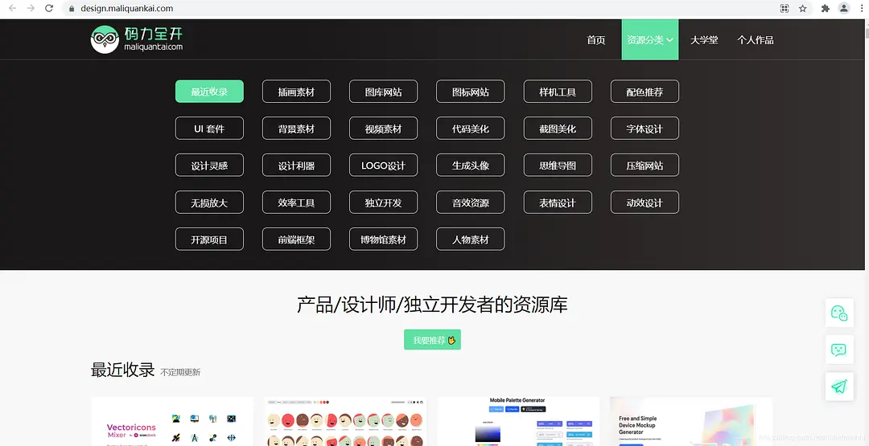
Task: Open the 大学堂 nav menu item
Action: [x=704, y=39]
